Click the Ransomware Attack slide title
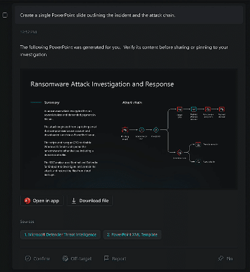This screenshot has height=272, width=250. click(102, 84)
